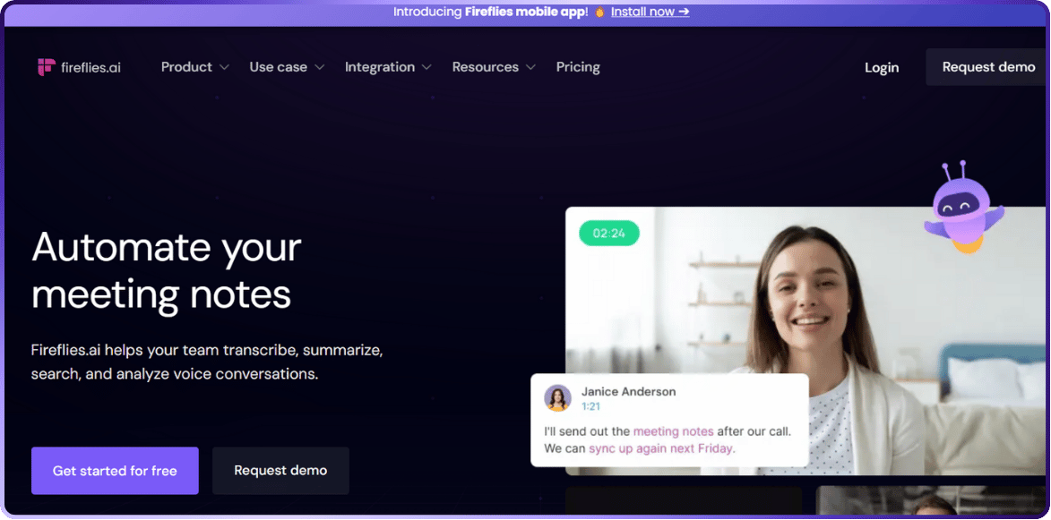1051x520 pixels.
Task: Click the sync up again next Friday phrase
Action: coord(660,448)
